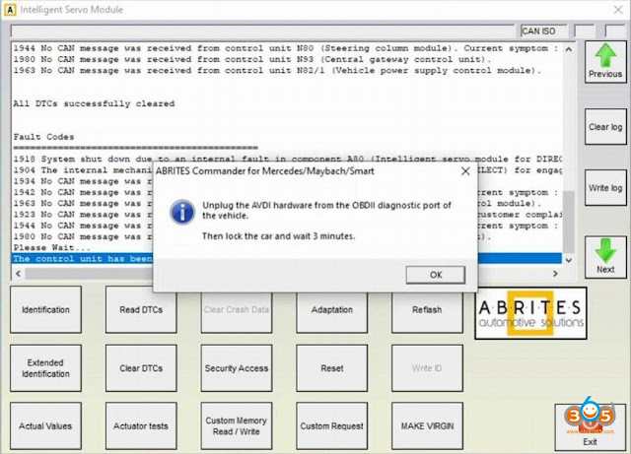Open Custom Request
Image resolution: width=631 pixels, height=454 pixels.
pos(331,425)
